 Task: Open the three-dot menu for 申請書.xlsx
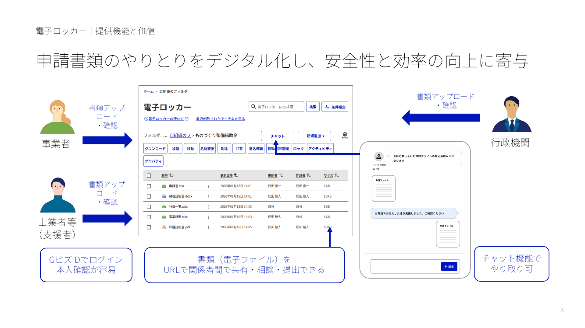(x=208, y=186)
